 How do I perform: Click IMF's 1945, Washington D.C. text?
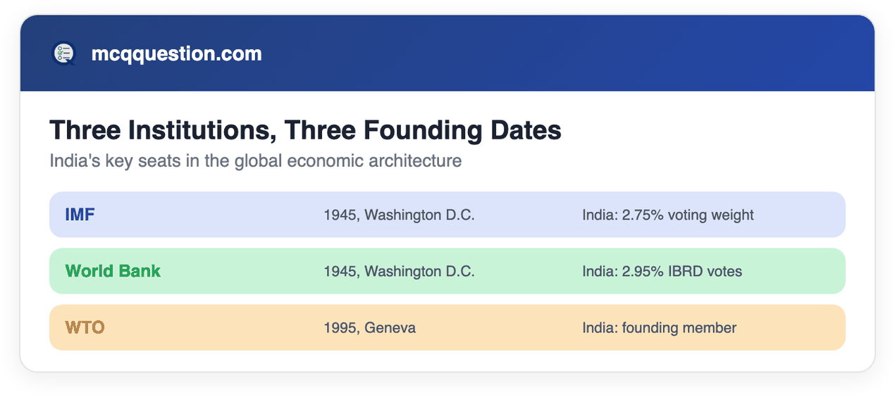pyautogui.click(x=399, y=215)
